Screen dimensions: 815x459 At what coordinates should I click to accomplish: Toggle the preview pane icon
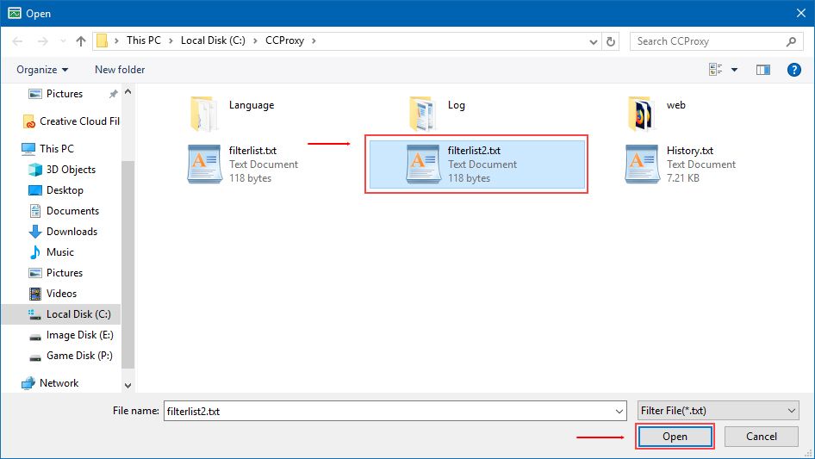pos(762,70)
